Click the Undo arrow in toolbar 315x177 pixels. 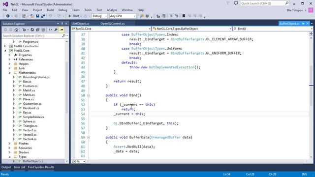click(x=50, y=16)
